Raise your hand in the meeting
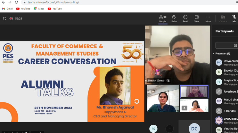 pos(174,18)
